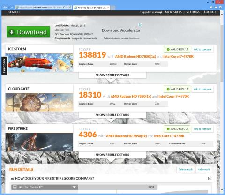Click the search magnifier in address bar
This screenshot has width=225, height=195.
(64, 7)
